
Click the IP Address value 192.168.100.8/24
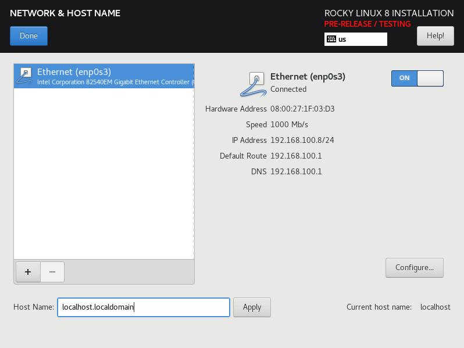click(302, 140)
